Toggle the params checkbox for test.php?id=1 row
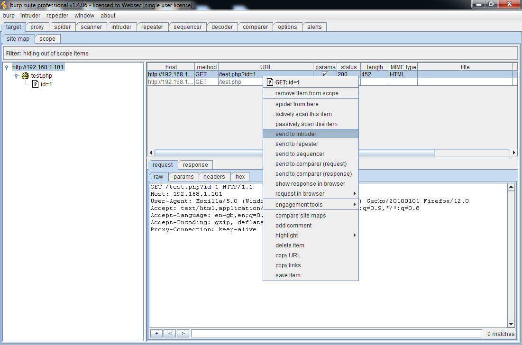The height and width of the screenshot is (345, 522). click(325, 74)
